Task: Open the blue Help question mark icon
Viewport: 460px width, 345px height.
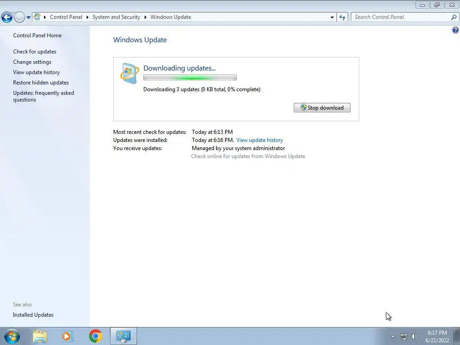Action: click(x=456, y=30)
